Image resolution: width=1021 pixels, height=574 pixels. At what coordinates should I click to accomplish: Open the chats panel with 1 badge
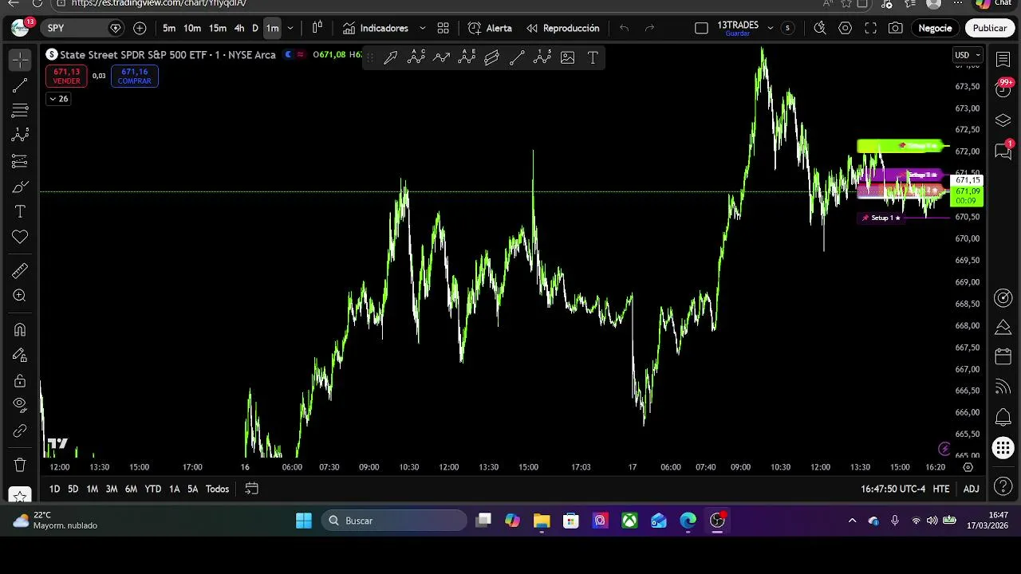pyautogui.click(x=1003, y=151)
